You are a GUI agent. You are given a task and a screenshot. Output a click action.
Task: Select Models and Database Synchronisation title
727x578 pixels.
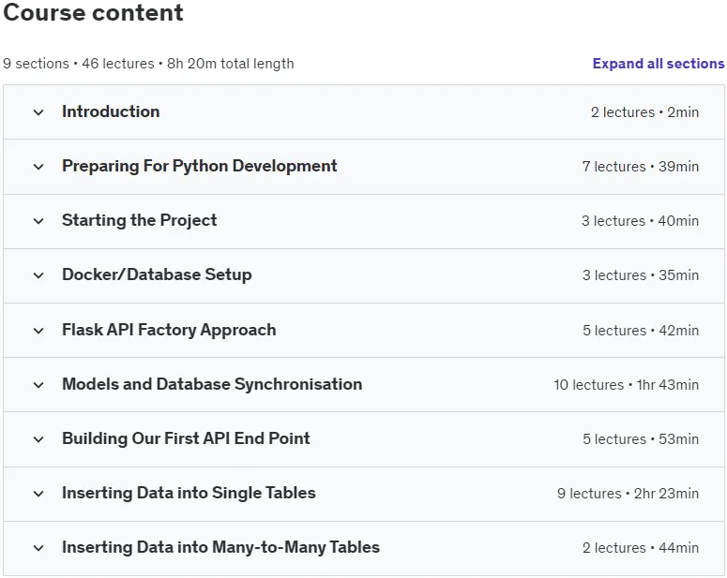pos(212,384)
